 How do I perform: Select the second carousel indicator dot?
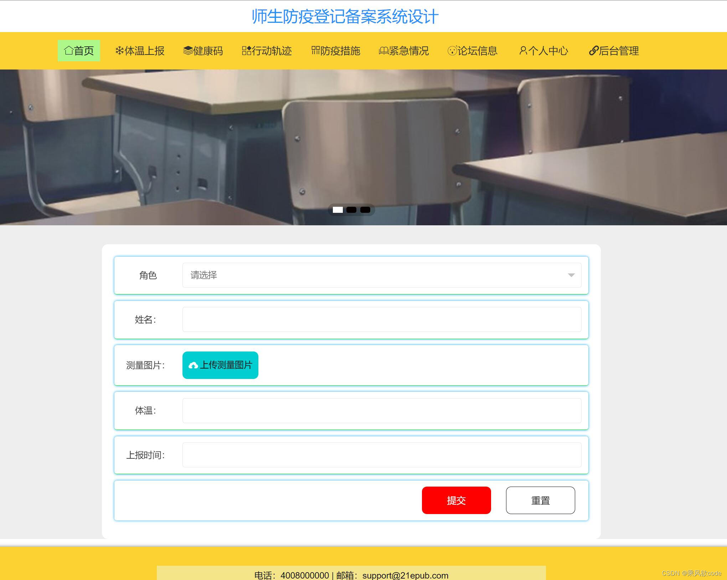[x=351, y=210]
